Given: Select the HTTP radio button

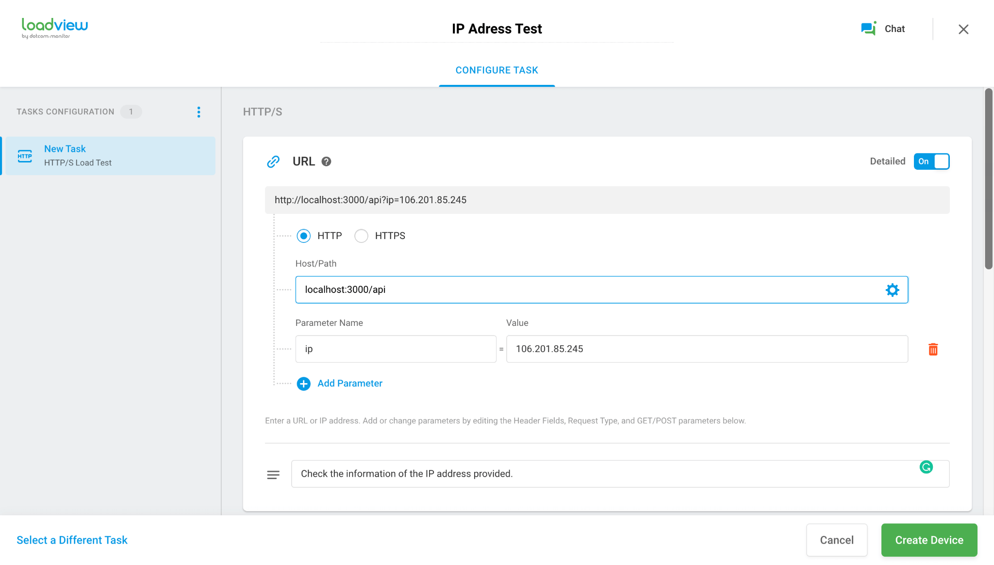Looking at the screenshot, I should [x=304, y=235].
